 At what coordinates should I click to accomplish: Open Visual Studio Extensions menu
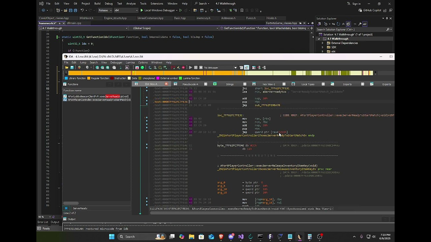tap(157, 4)
